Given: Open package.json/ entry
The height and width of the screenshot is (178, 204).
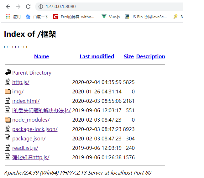Looking at the screenshot, I should (29, 139).
